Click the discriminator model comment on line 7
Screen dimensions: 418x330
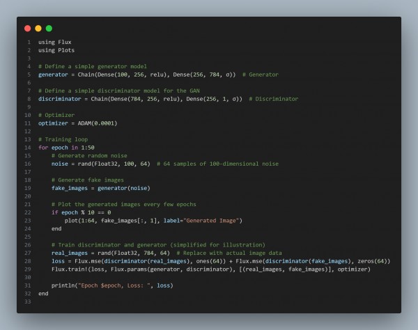click(x=119, y=91)
